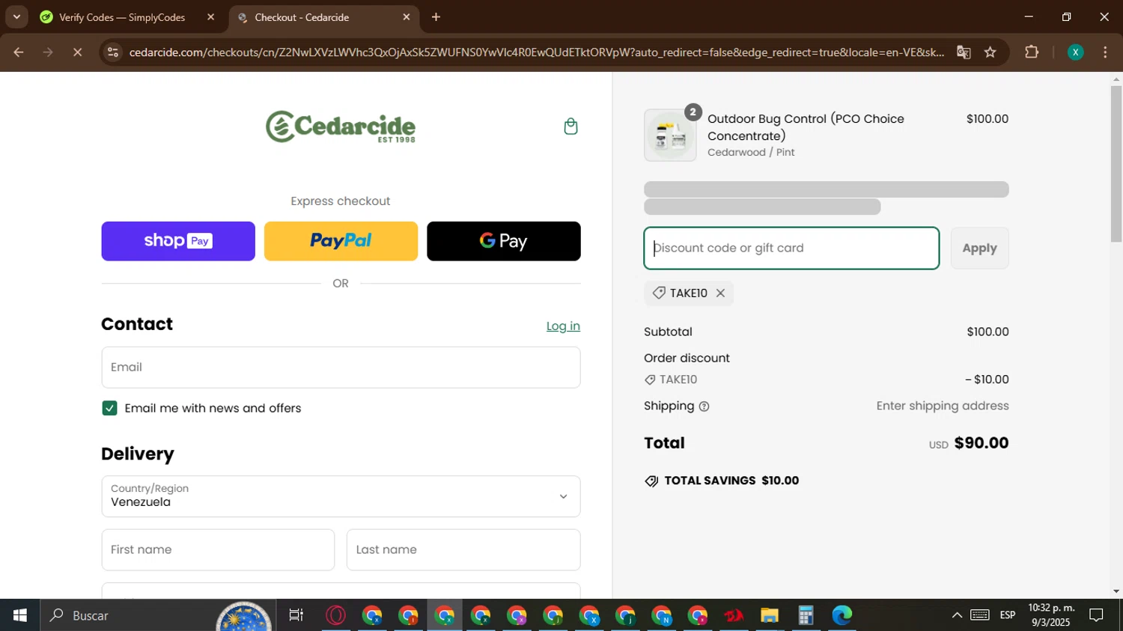Focus the Email input field
Image resolution: width=1123 pixels, height=631 pixels.
click(x=341, y=368)
